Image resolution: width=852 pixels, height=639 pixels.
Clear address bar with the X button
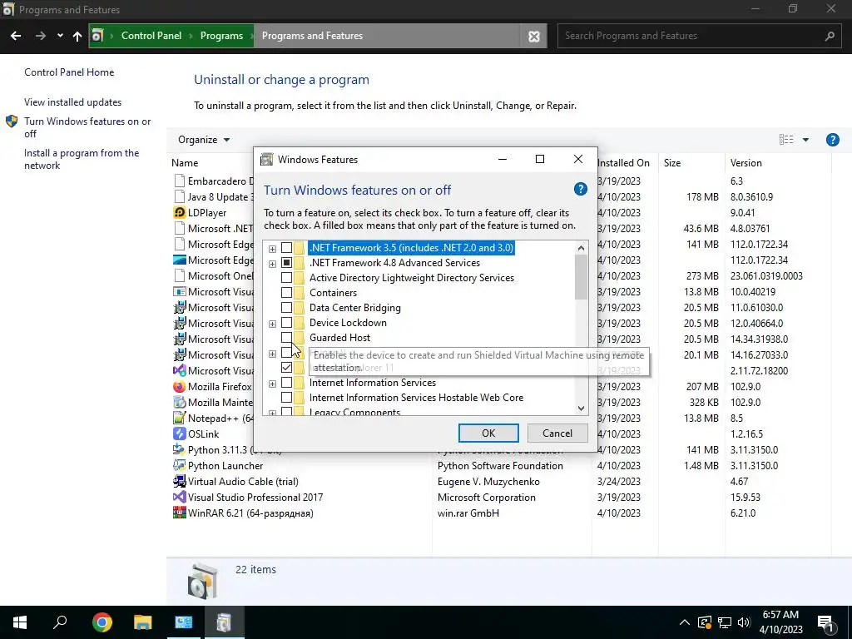(534, 36)
